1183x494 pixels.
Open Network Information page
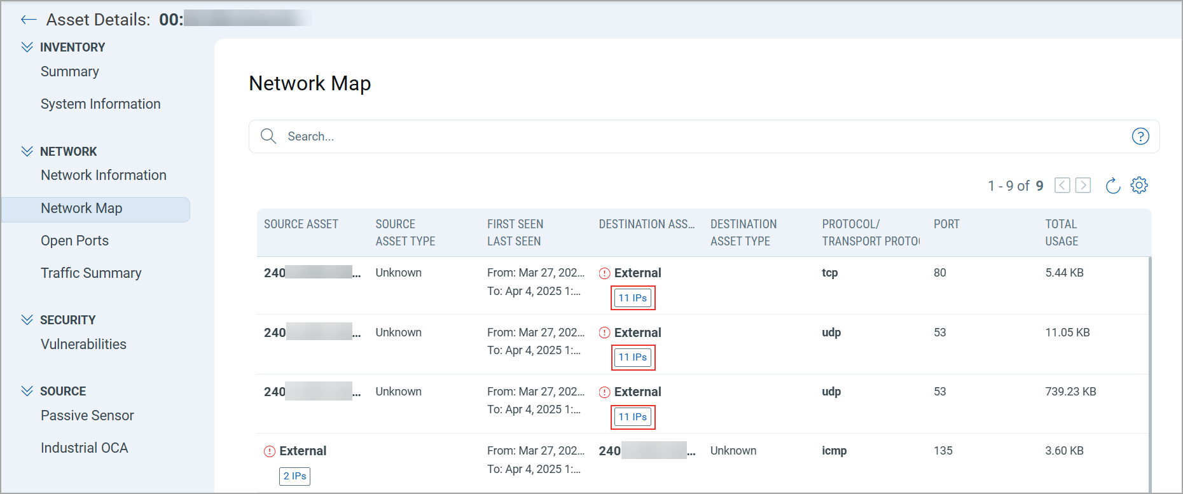(x=104, y=175)
